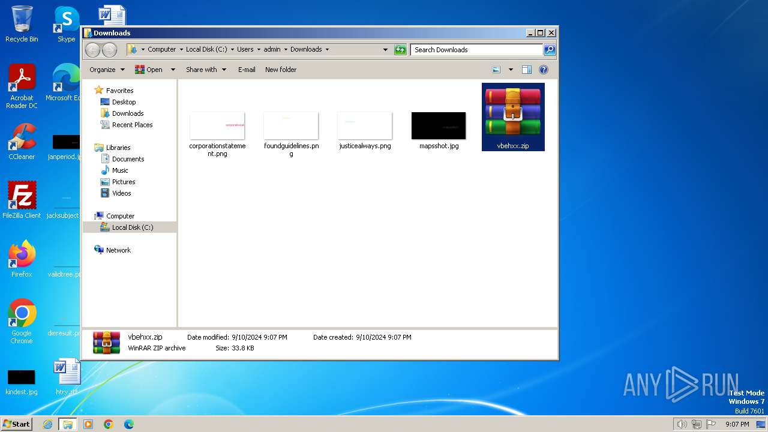
Task: Click the Action Center flag icon
Action: coord(711,424)
